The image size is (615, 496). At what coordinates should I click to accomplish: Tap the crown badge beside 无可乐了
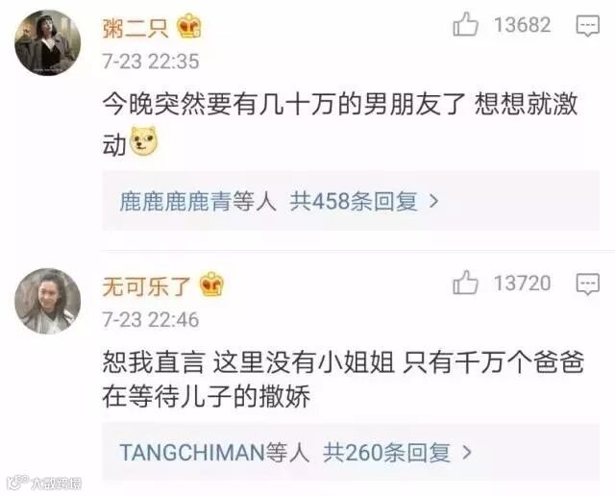click(211, 285)
